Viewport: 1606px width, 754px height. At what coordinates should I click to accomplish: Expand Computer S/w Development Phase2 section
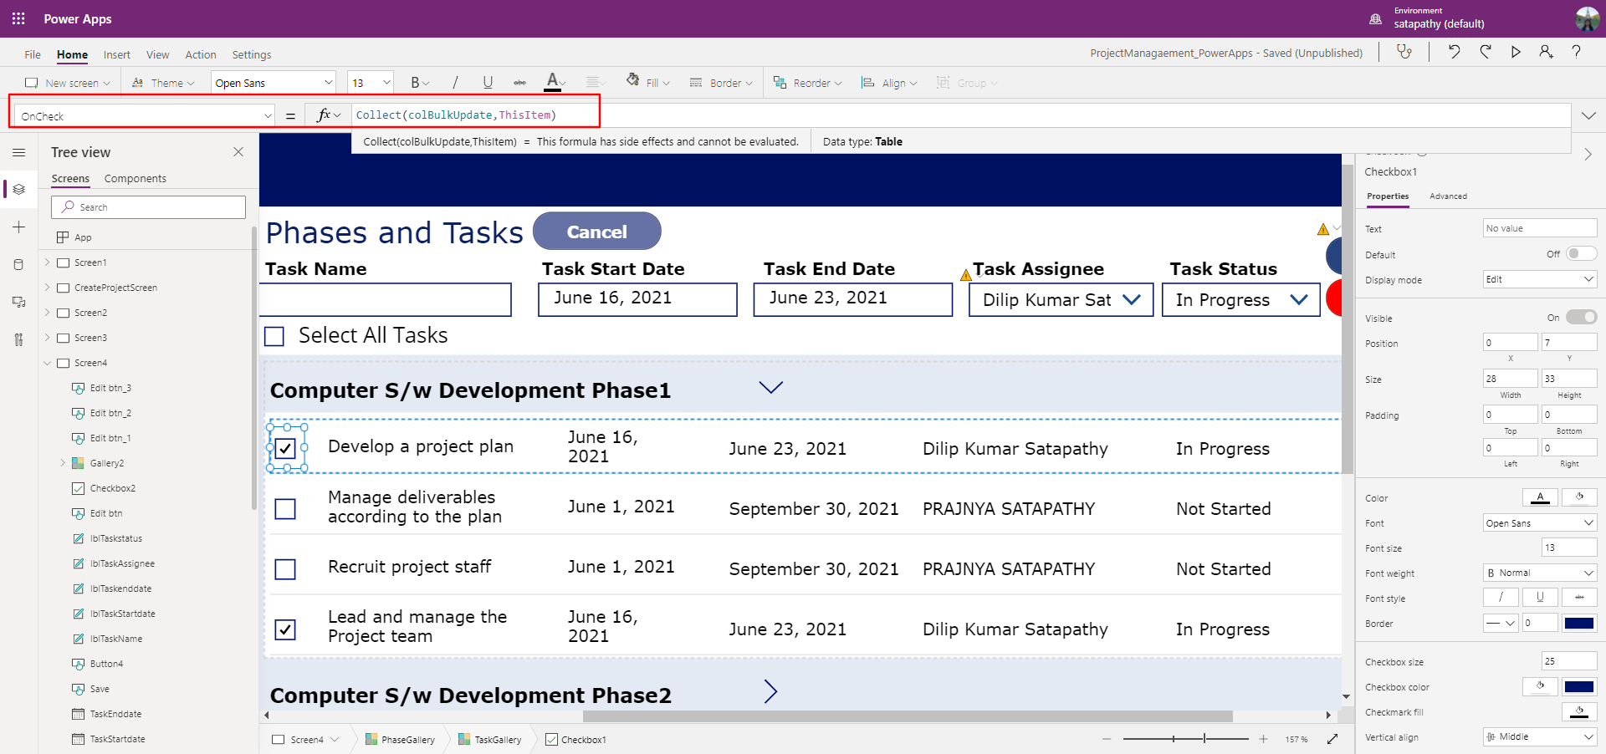point(770,691)
